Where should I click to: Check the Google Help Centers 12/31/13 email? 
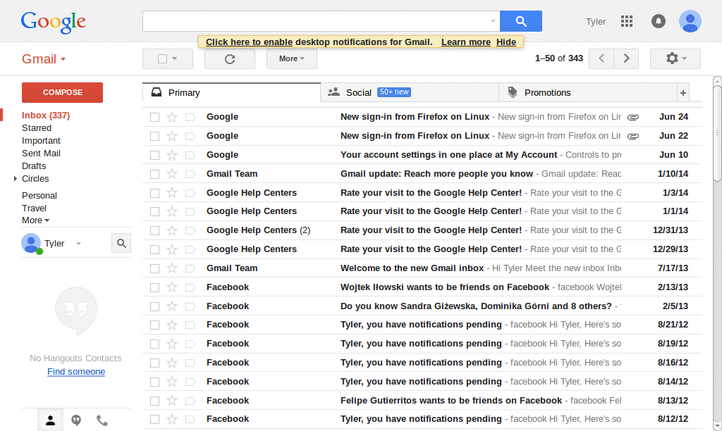[x=154, y=230]
